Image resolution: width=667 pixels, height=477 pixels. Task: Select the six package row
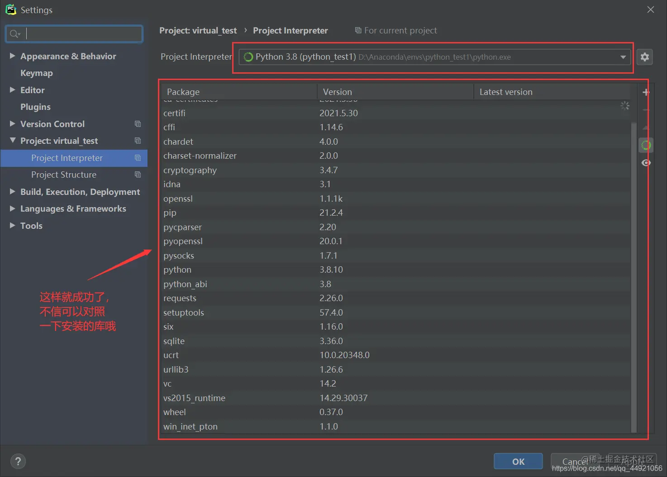(x=396, y=326)
